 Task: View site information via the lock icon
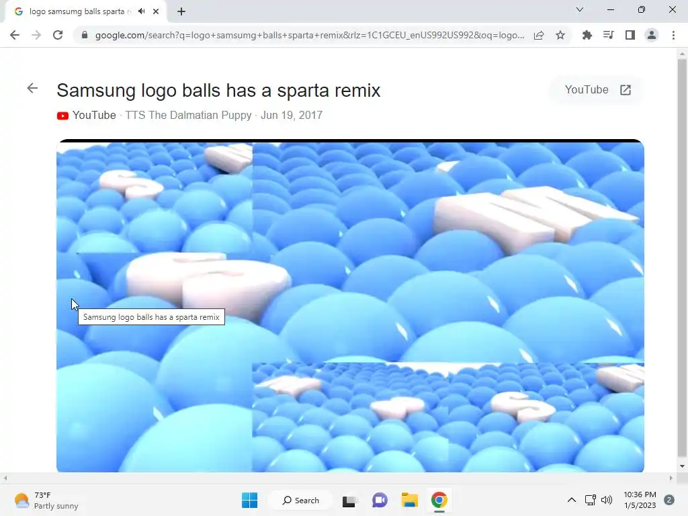[x=85, y=35]
